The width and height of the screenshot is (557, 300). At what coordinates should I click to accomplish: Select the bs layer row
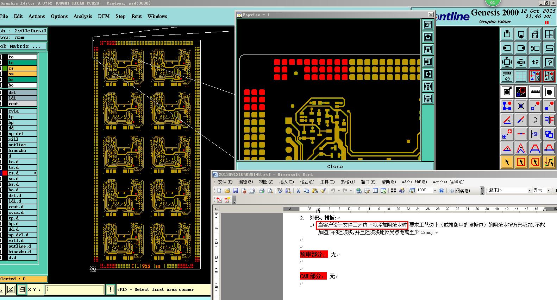pos(23,79)
